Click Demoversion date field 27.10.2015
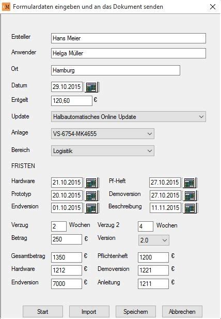The width and height of the screenshot is (221, 319). (x=165, y=195)
